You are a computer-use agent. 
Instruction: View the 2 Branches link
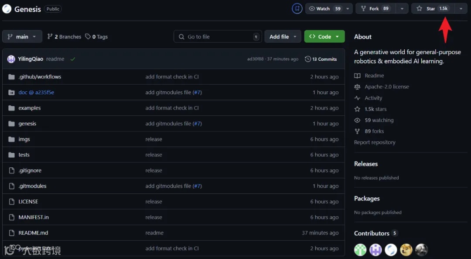64,37
